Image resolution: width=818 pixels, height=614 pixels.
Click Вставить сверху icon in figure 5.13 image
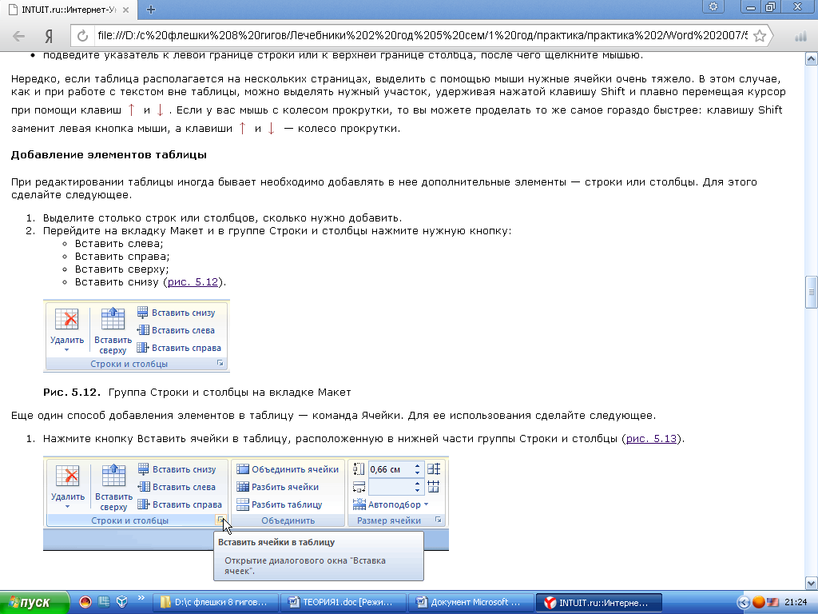pos(113,476)
